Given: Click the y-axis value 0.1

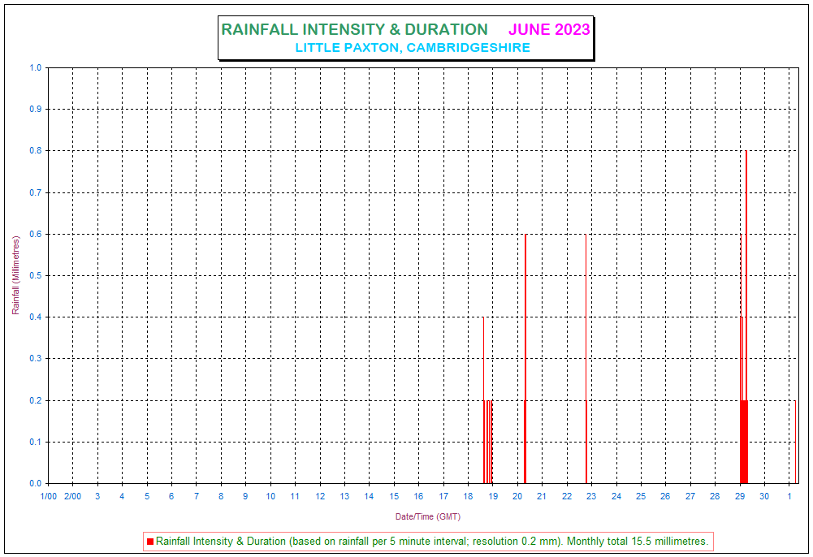Looking at the screenshot, I should point(36,442).
